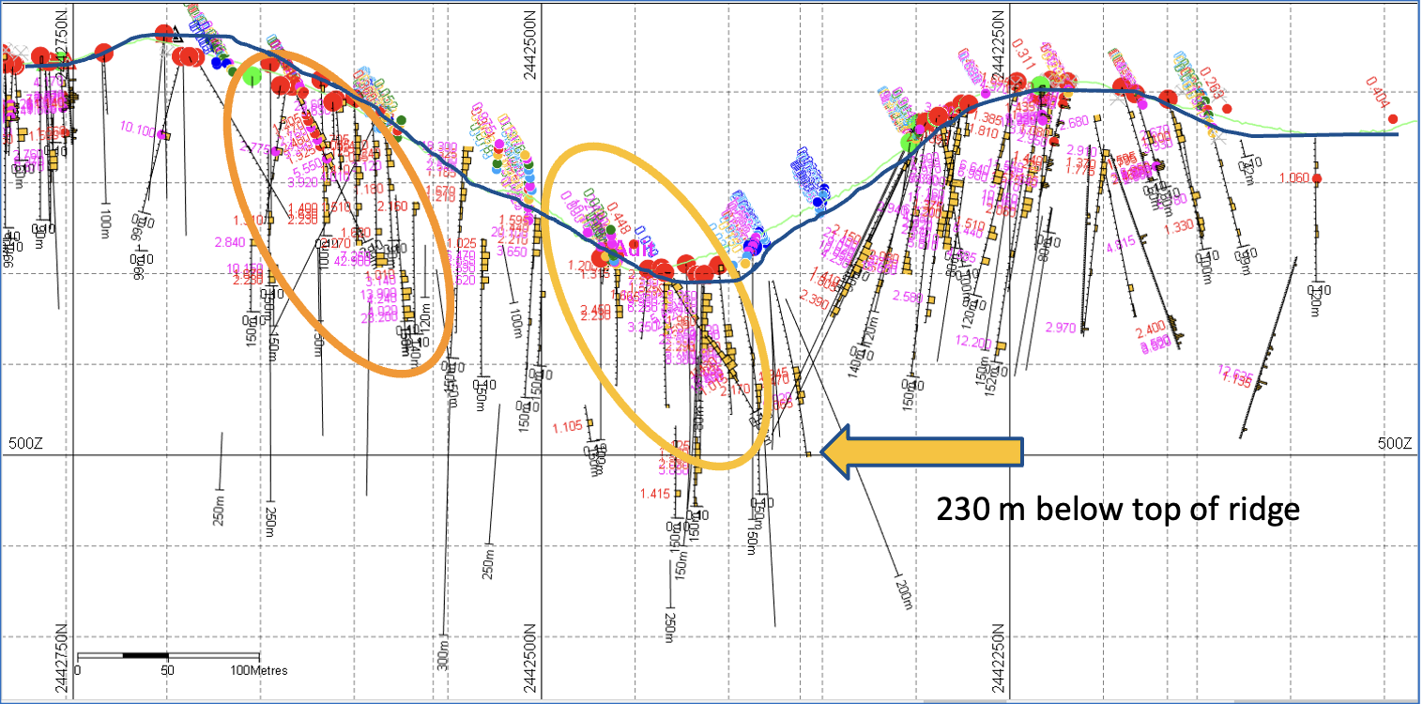
Task: Click the 2442500N northing label along top
Action: coord(530,43)
